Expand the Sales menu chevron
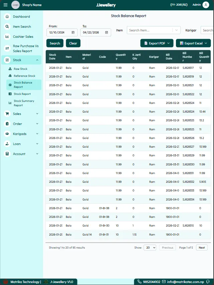The width and height of the screenshot is (214, 285). click(x=37, y=114)
